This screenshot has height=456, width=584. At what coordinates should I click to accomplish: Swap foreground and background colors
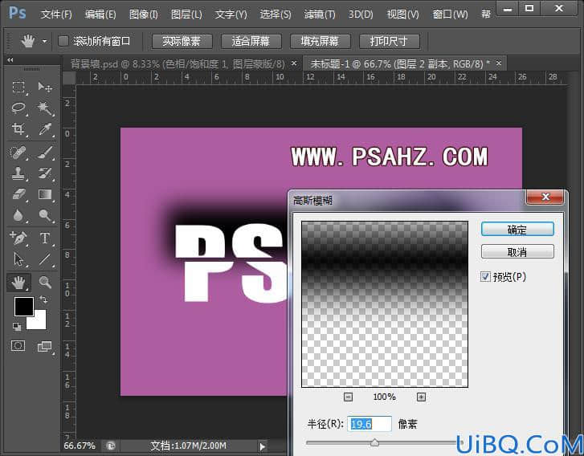[x=43, y=300]
